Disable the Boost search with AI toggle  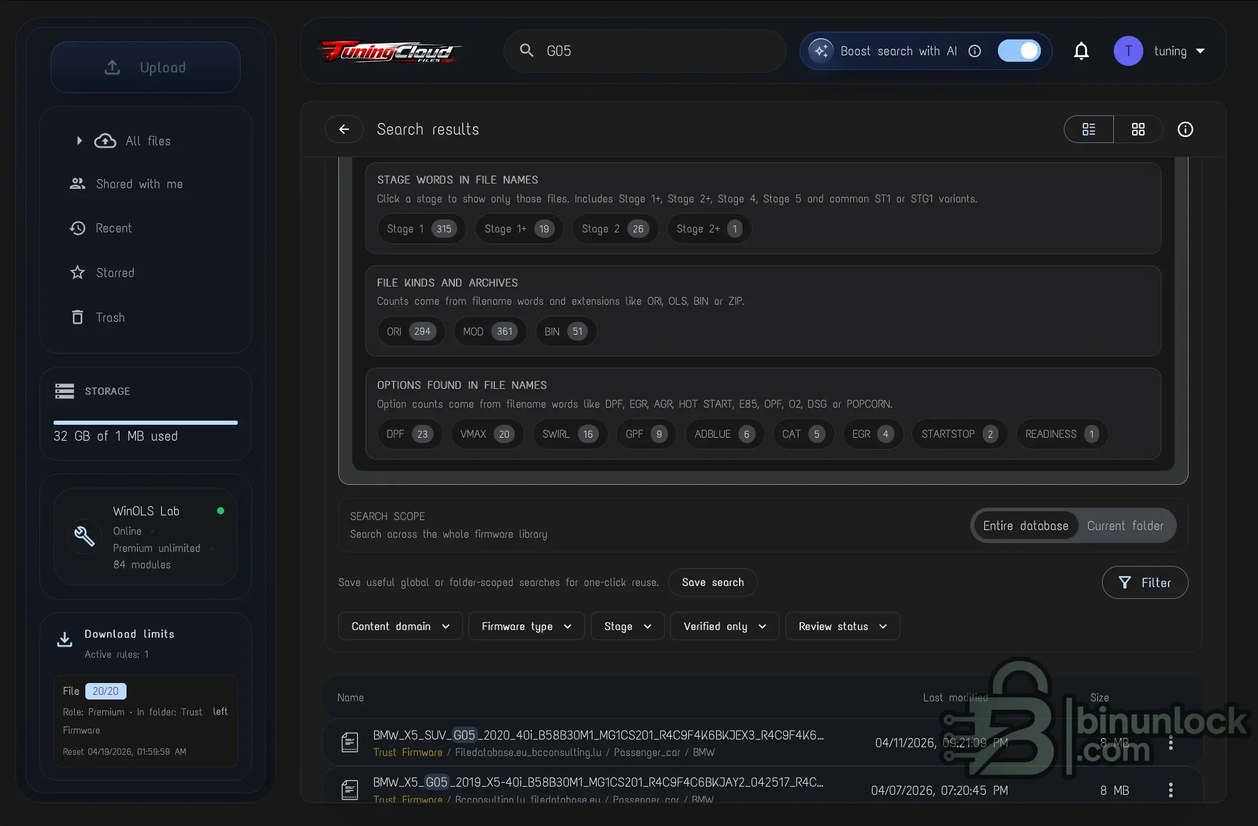(x=1019, y=51)
